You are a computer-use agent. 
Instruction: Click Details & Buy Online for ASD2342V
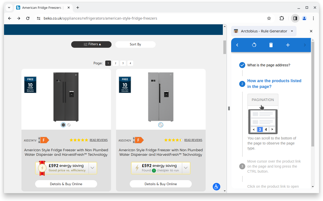[161, 184]
